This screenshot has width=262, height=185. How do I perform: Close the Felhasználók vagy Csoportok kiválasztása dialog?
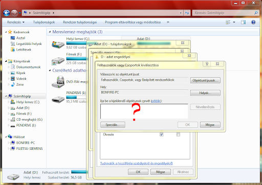pyautogui.click(x=217, y=64)
